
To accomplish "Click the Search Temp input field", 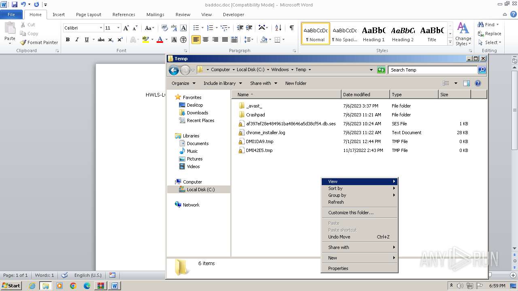I will [433, 70].
